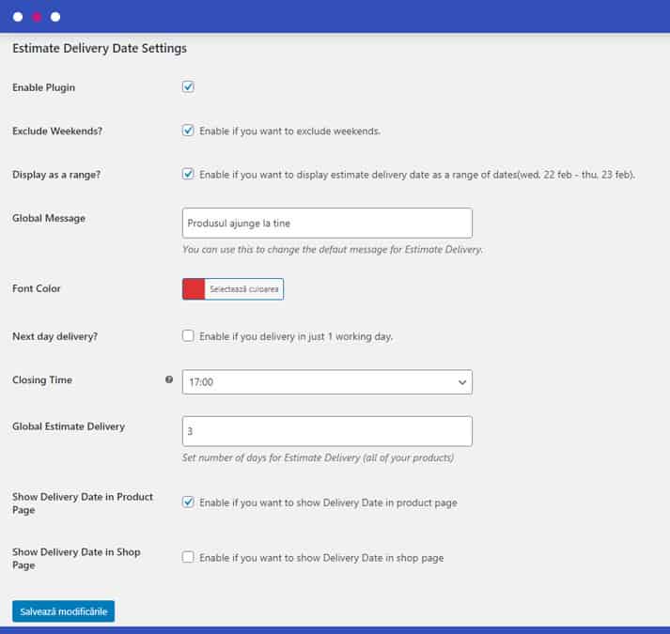Viewport: 670px width, 634px height.
Task: Enable Next day delivery checkbox
Action: tap(188, 336)
